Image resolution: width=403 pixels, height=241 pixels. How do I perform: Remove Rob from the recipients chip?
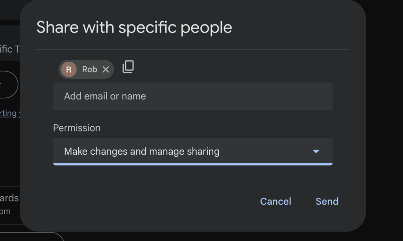pyautogui.click(x=105, y=69)
